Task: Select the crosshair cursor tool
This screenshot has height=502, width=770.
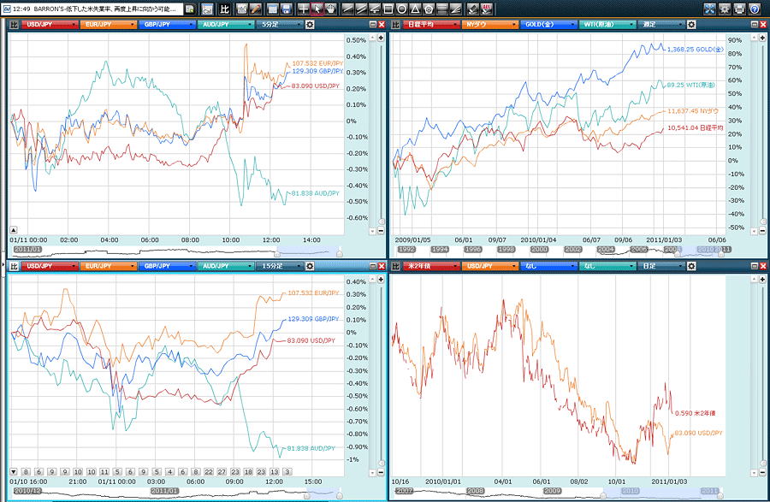Action: (304, 9)
